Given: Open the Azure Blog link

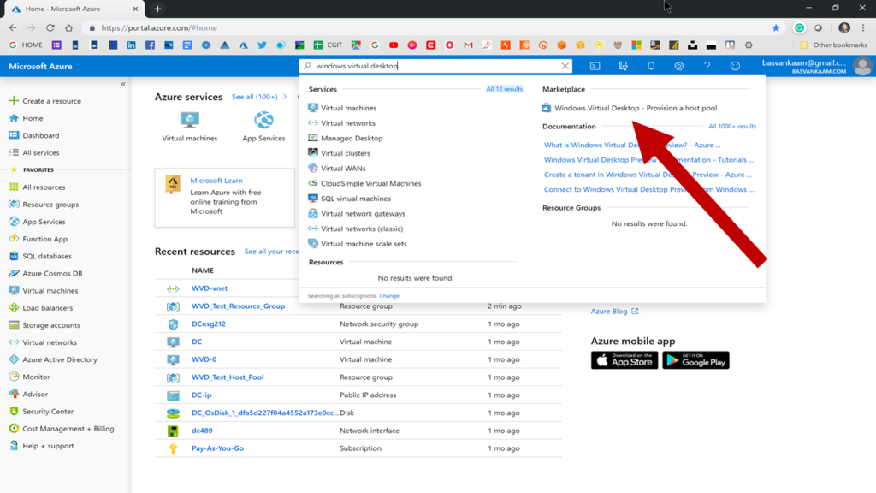Looking at the screenshot, I should tap(614, 312).
